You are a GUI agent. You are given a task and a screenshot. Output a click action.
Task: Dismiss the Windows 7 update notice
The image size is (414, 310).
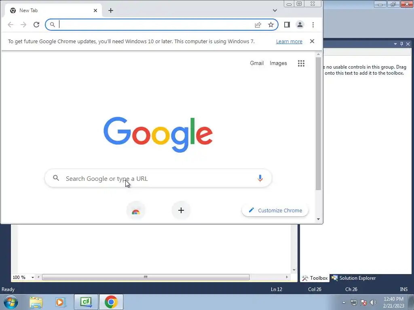coord(312,42)
